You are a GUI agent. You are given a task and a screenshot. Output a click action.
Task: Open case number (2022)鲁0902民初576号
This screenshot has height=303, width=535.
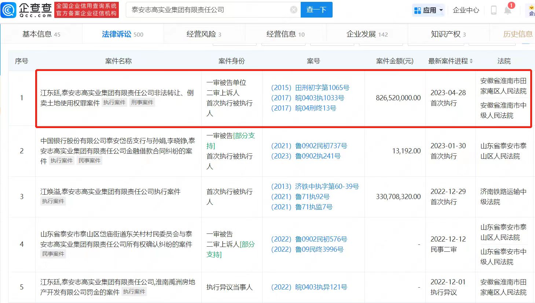[x=309, y=239]
